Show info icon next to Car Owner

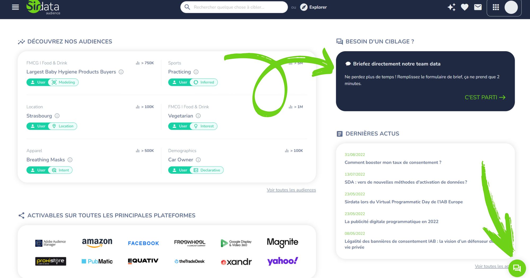click(x=198, y=160)
